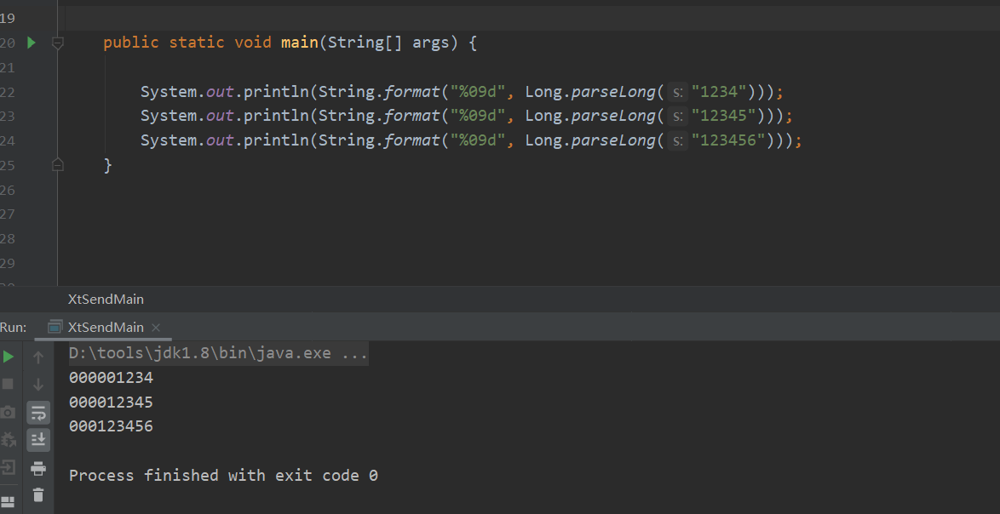This screenshot has width=1000, height=514.
Task: Click output line 000012345
Action: click(x=111, y=403)
